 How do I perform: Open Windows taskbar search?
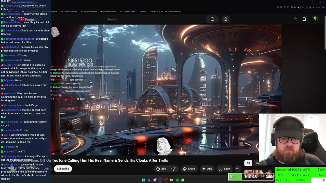point(149,180)
